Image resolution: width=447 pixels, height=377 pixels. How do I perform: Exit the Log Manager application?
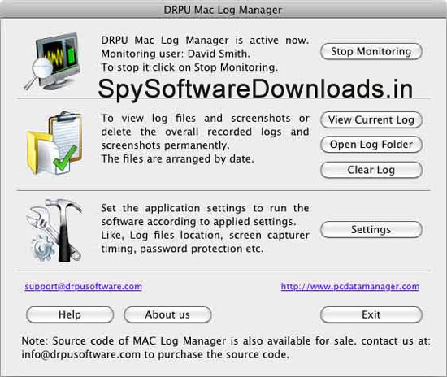pyautogui.click(x=371, y=314)
